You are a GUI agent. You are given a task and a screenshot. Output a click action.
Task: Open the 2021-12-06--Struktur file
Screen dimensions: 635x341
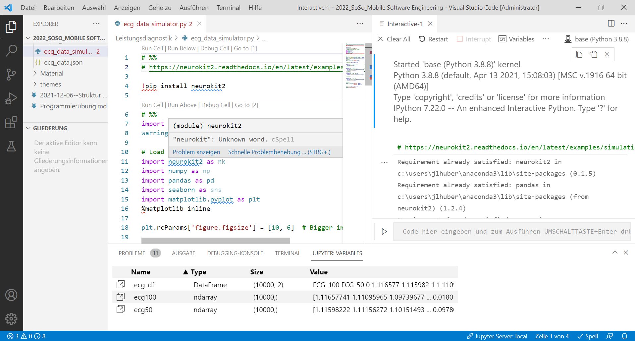(66, 95)
